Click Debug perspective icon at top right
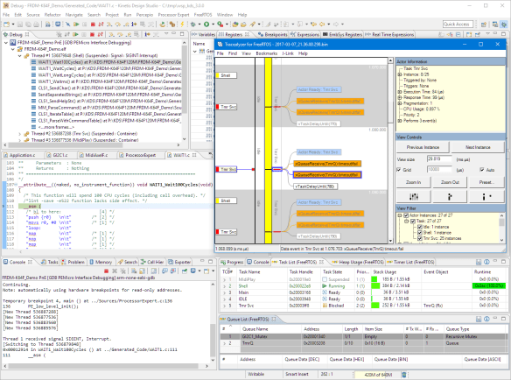The image size is (511, 380). coord(504,25)
